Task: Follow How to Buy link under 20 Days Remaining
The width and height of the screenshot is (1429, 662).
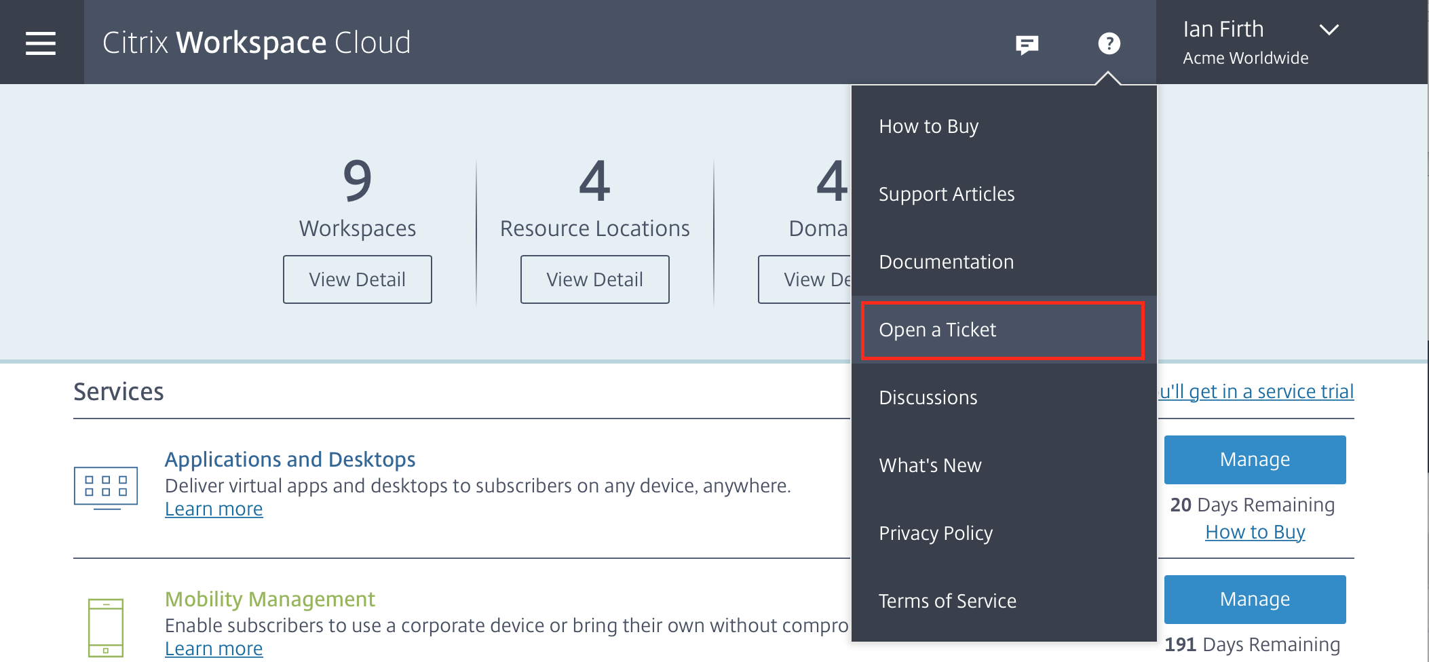Action: tap(1255, 532)
